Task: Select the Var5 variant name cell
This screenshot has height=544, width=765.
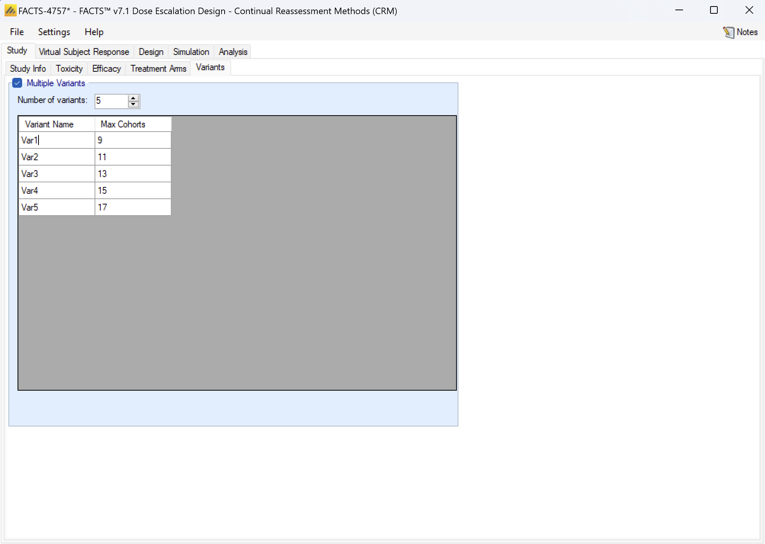Action: [x=56, y=207]
